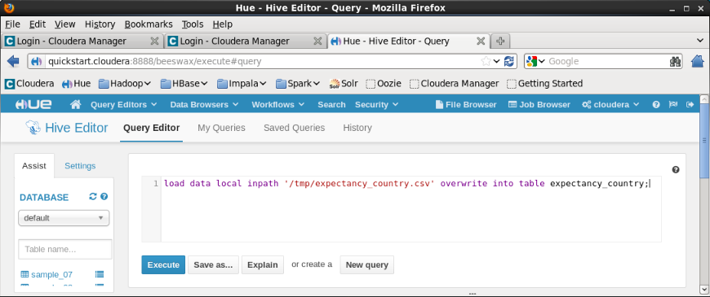Open the Workflows dropdown menu

(x=277, y=105)
